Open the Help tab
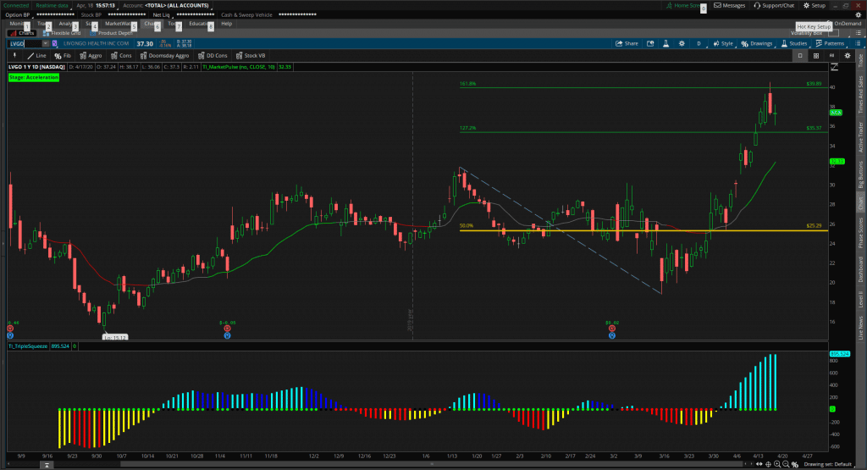 point(226,24)
